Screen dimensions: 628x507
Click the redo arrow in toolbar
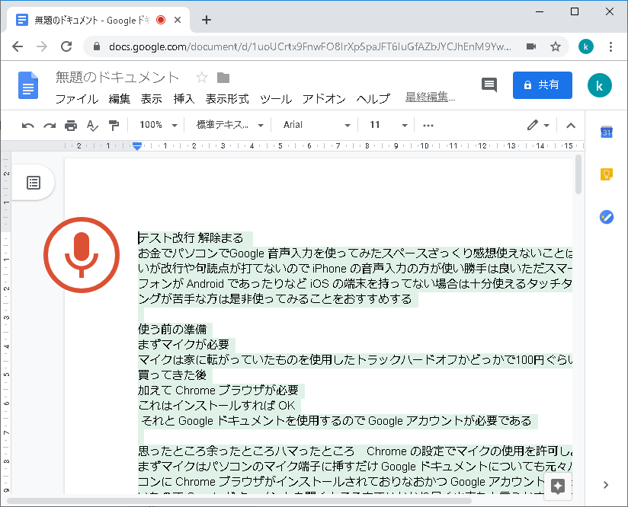(x=50, y=125)
